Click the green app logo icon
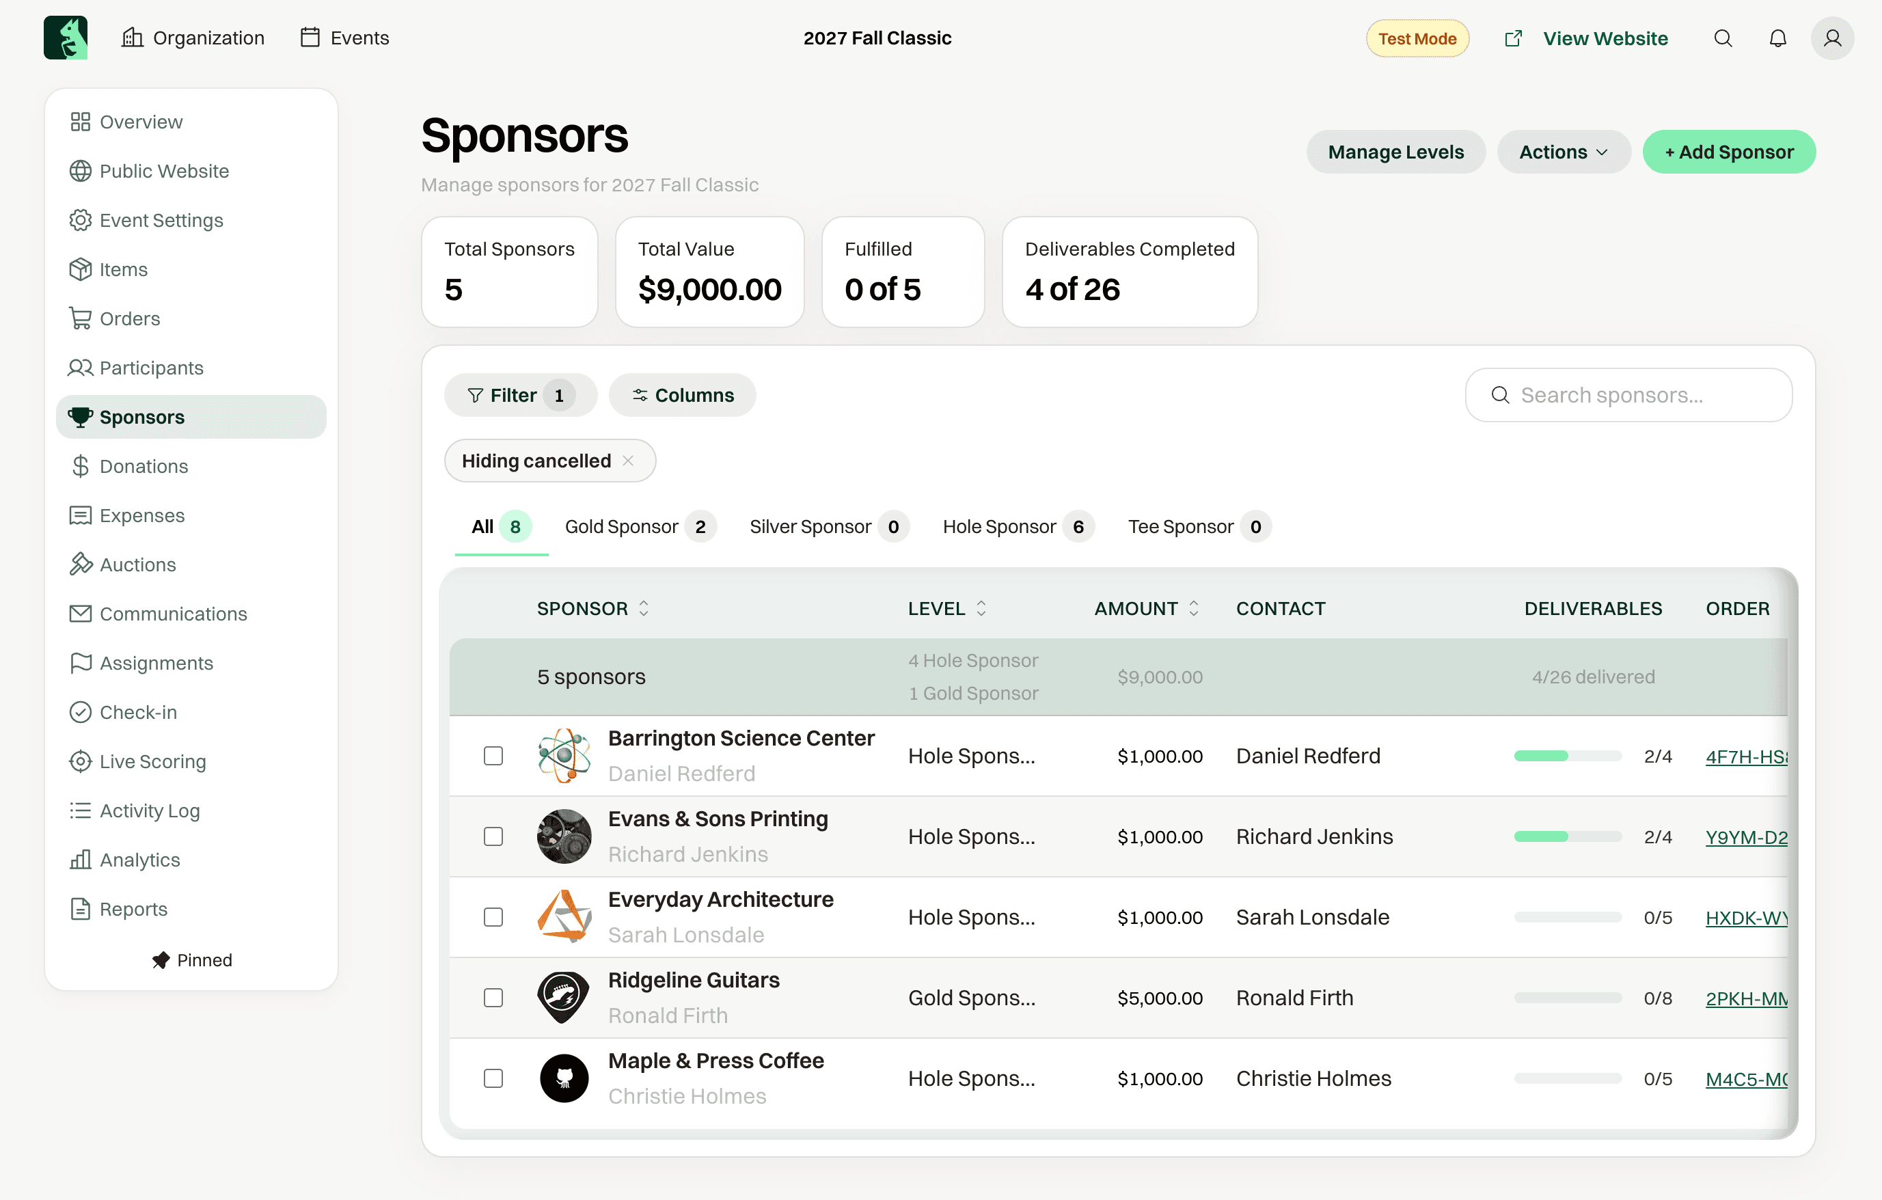Screen dimensions: 1882x1200 (x=66, y=38)
